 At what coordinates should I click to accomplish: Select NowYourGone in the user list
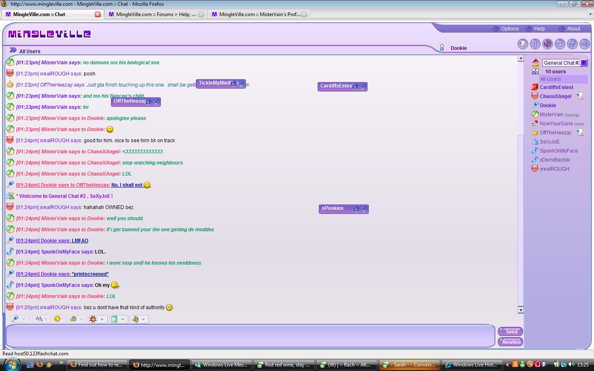(556, 124)
